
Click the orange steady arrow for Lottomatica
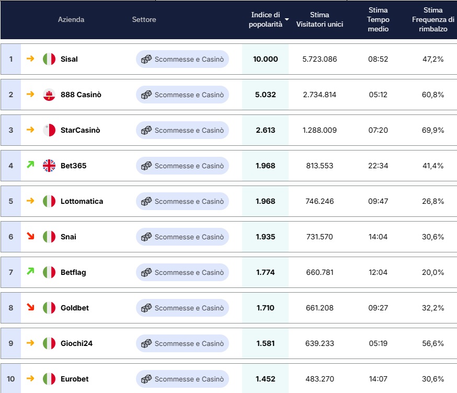[30, 201]
